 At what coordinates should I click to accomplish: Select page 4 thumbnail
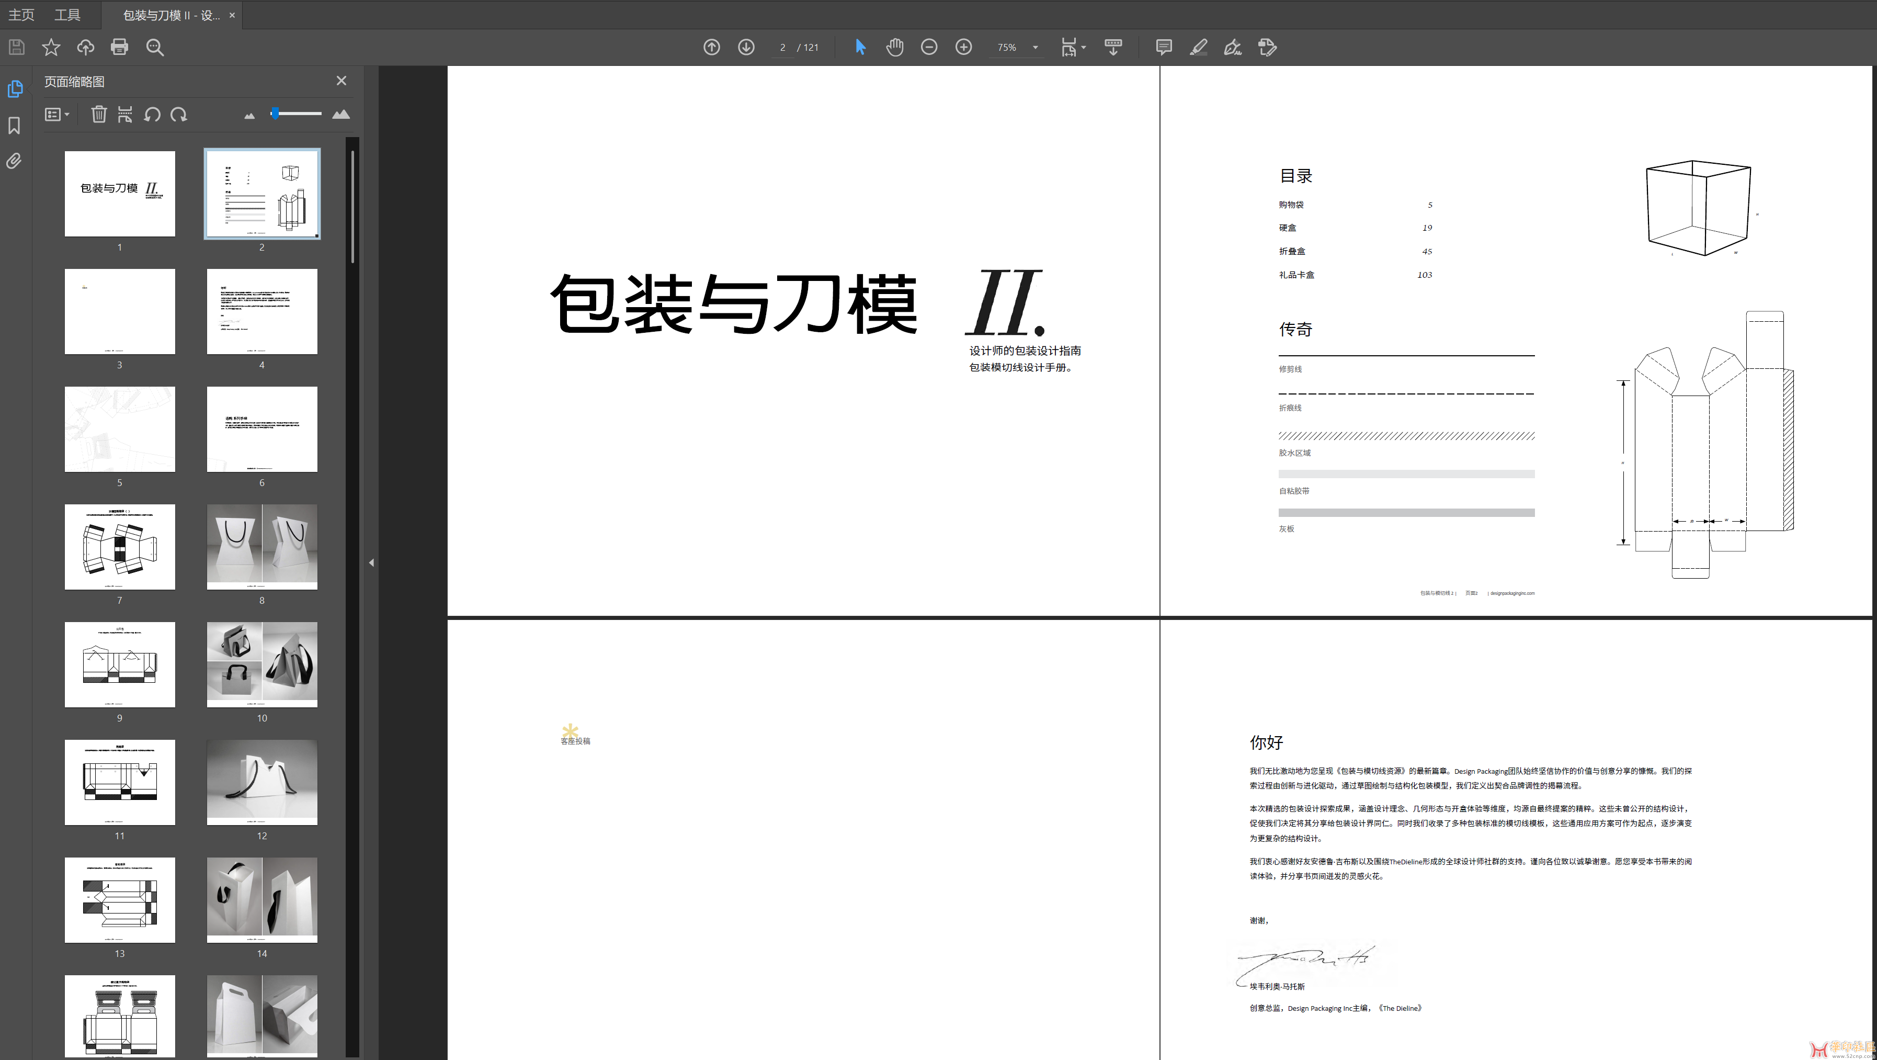(x=263, y=311)
